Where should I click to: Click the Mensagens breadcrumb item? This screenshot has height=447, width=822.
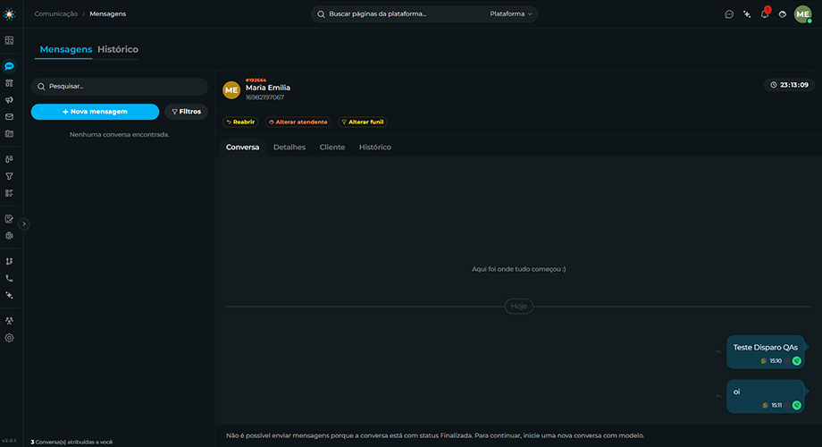(107, 14)
